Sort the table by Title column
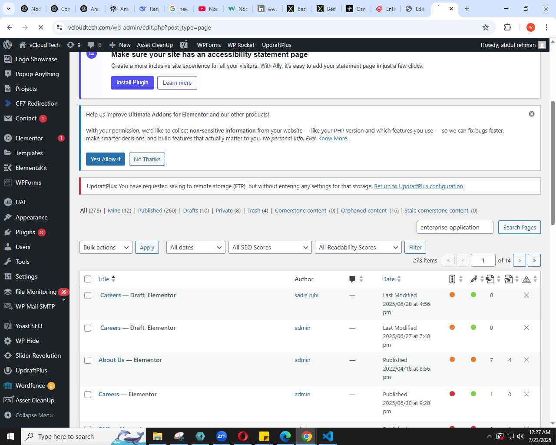Image resolution: width=556 pixels, height=445 pixels. coord(106,279)
